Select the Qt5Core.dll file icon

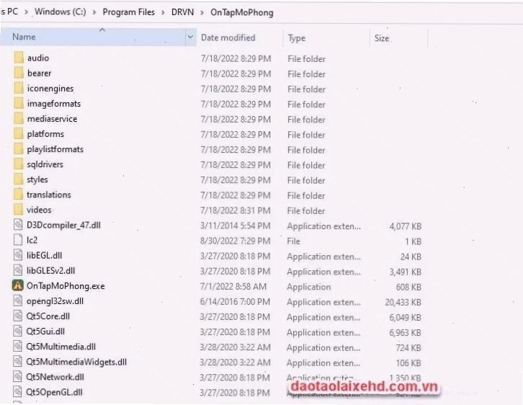(18, 316)
